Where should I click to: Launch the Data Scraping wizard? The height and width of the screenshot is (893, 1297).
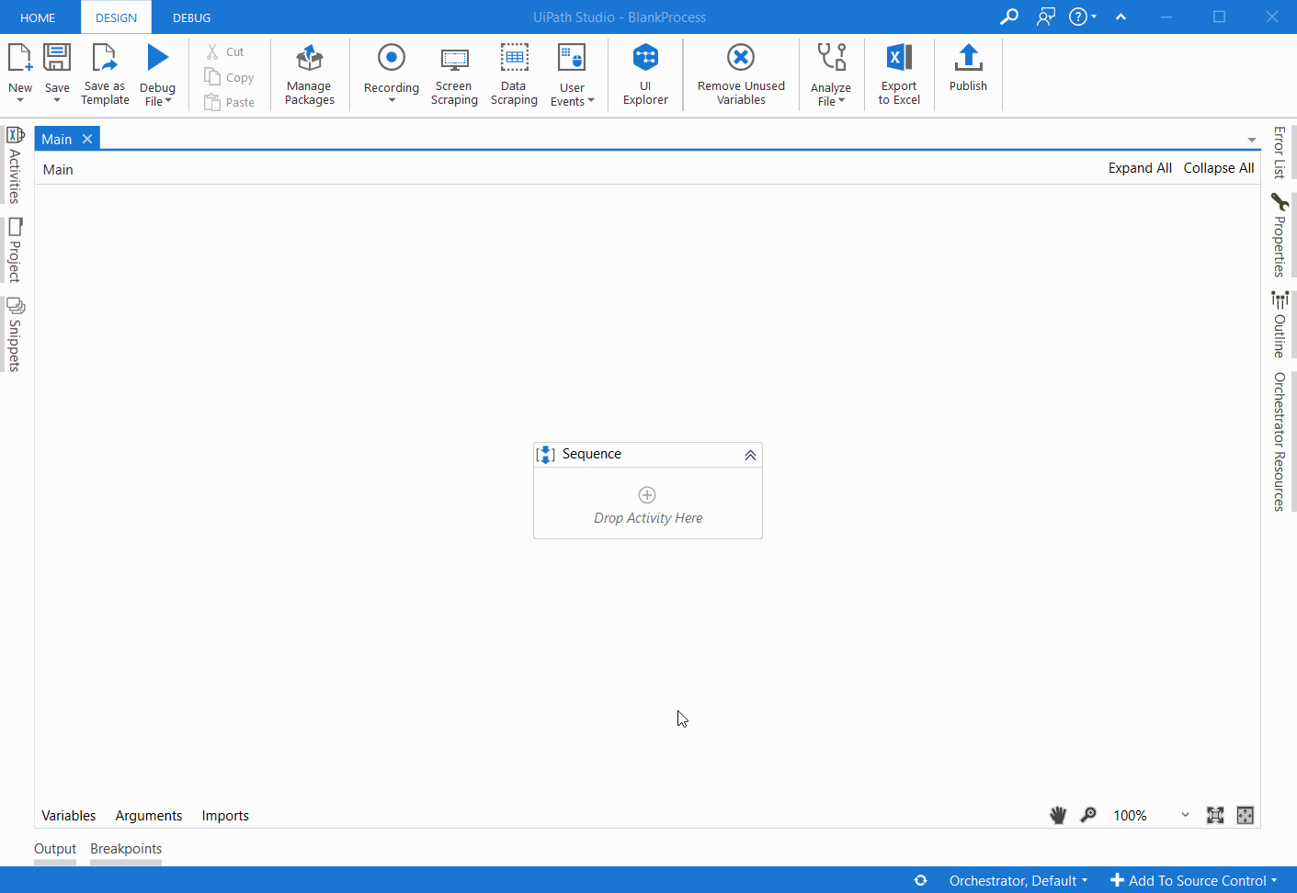click(514, 73)
